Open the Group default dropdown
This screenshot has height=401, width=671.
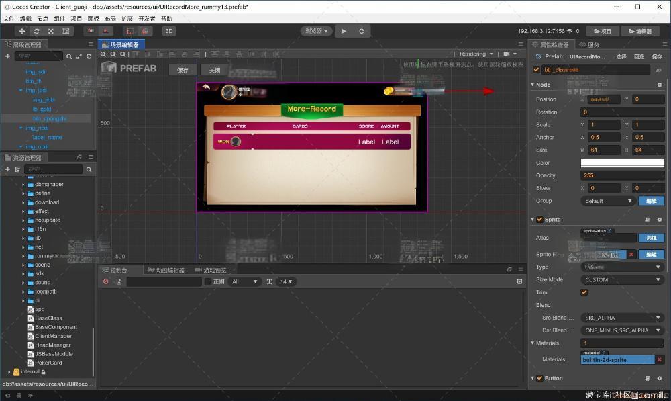608,201
